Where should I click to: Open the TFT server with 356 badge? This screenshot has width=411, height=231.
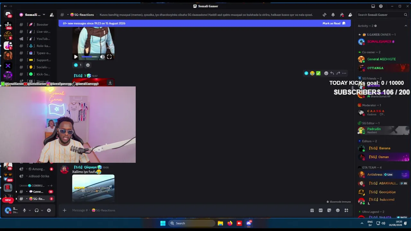click(x=8, y=26)
